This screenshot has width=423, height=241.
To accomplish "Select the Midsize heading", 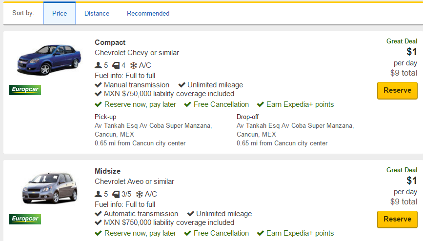I will point(108,171).
